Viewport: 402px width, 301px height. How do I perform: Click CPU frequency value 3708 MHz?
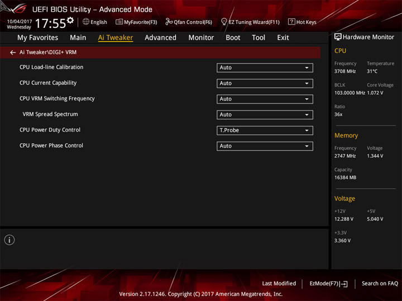point(345,71)
